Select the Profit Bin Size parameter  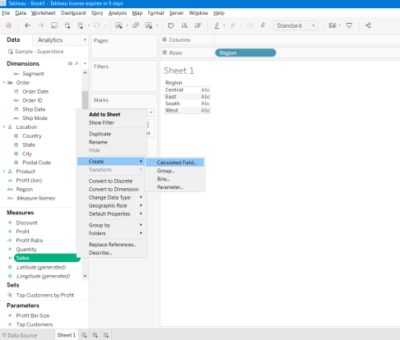point(33,315)
